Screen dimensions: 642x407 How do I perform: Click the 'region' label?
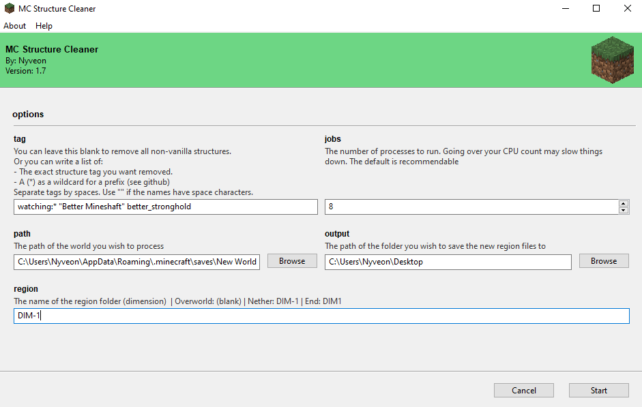(x=26, y=289)
